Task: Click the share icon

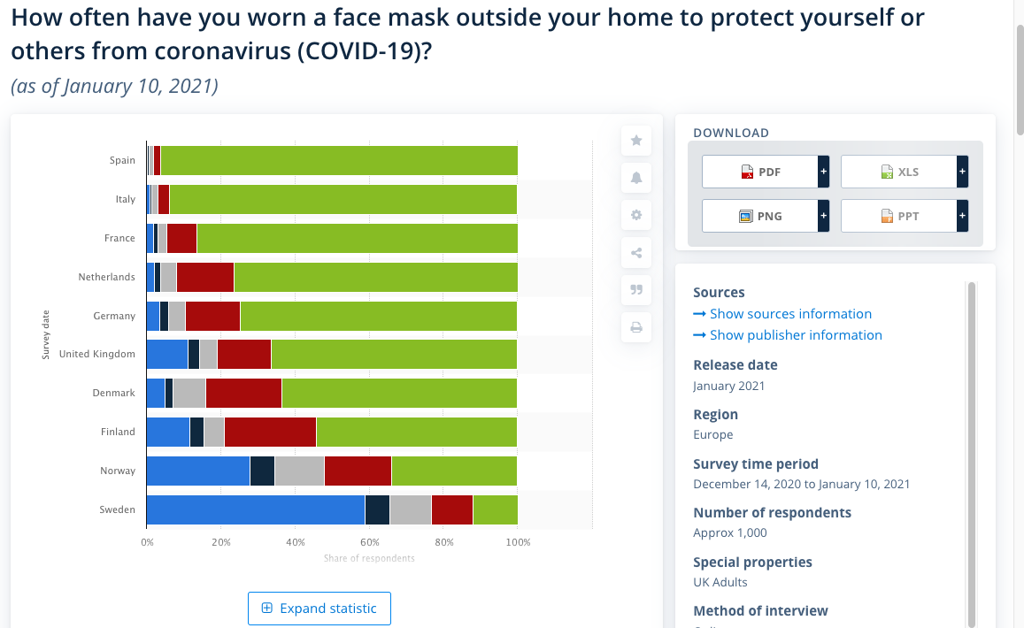Action: (x=636, y=254)
